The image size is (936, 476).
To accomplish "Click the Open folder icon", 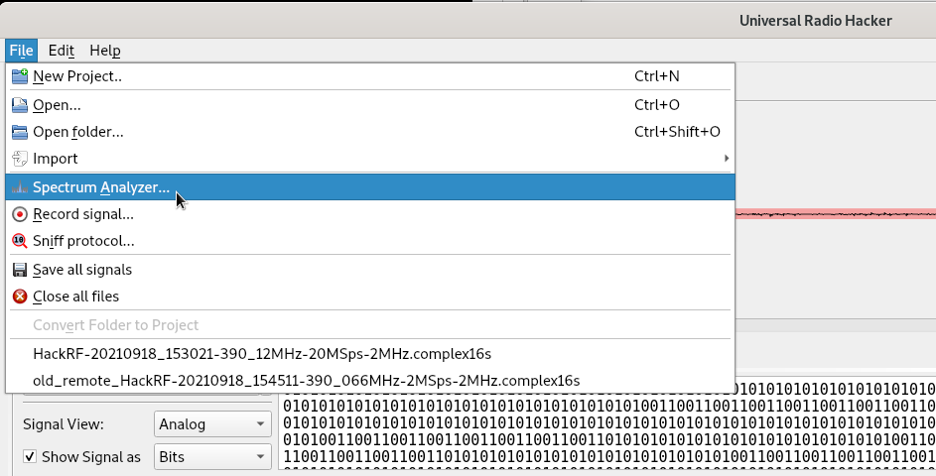I will 20,132.
